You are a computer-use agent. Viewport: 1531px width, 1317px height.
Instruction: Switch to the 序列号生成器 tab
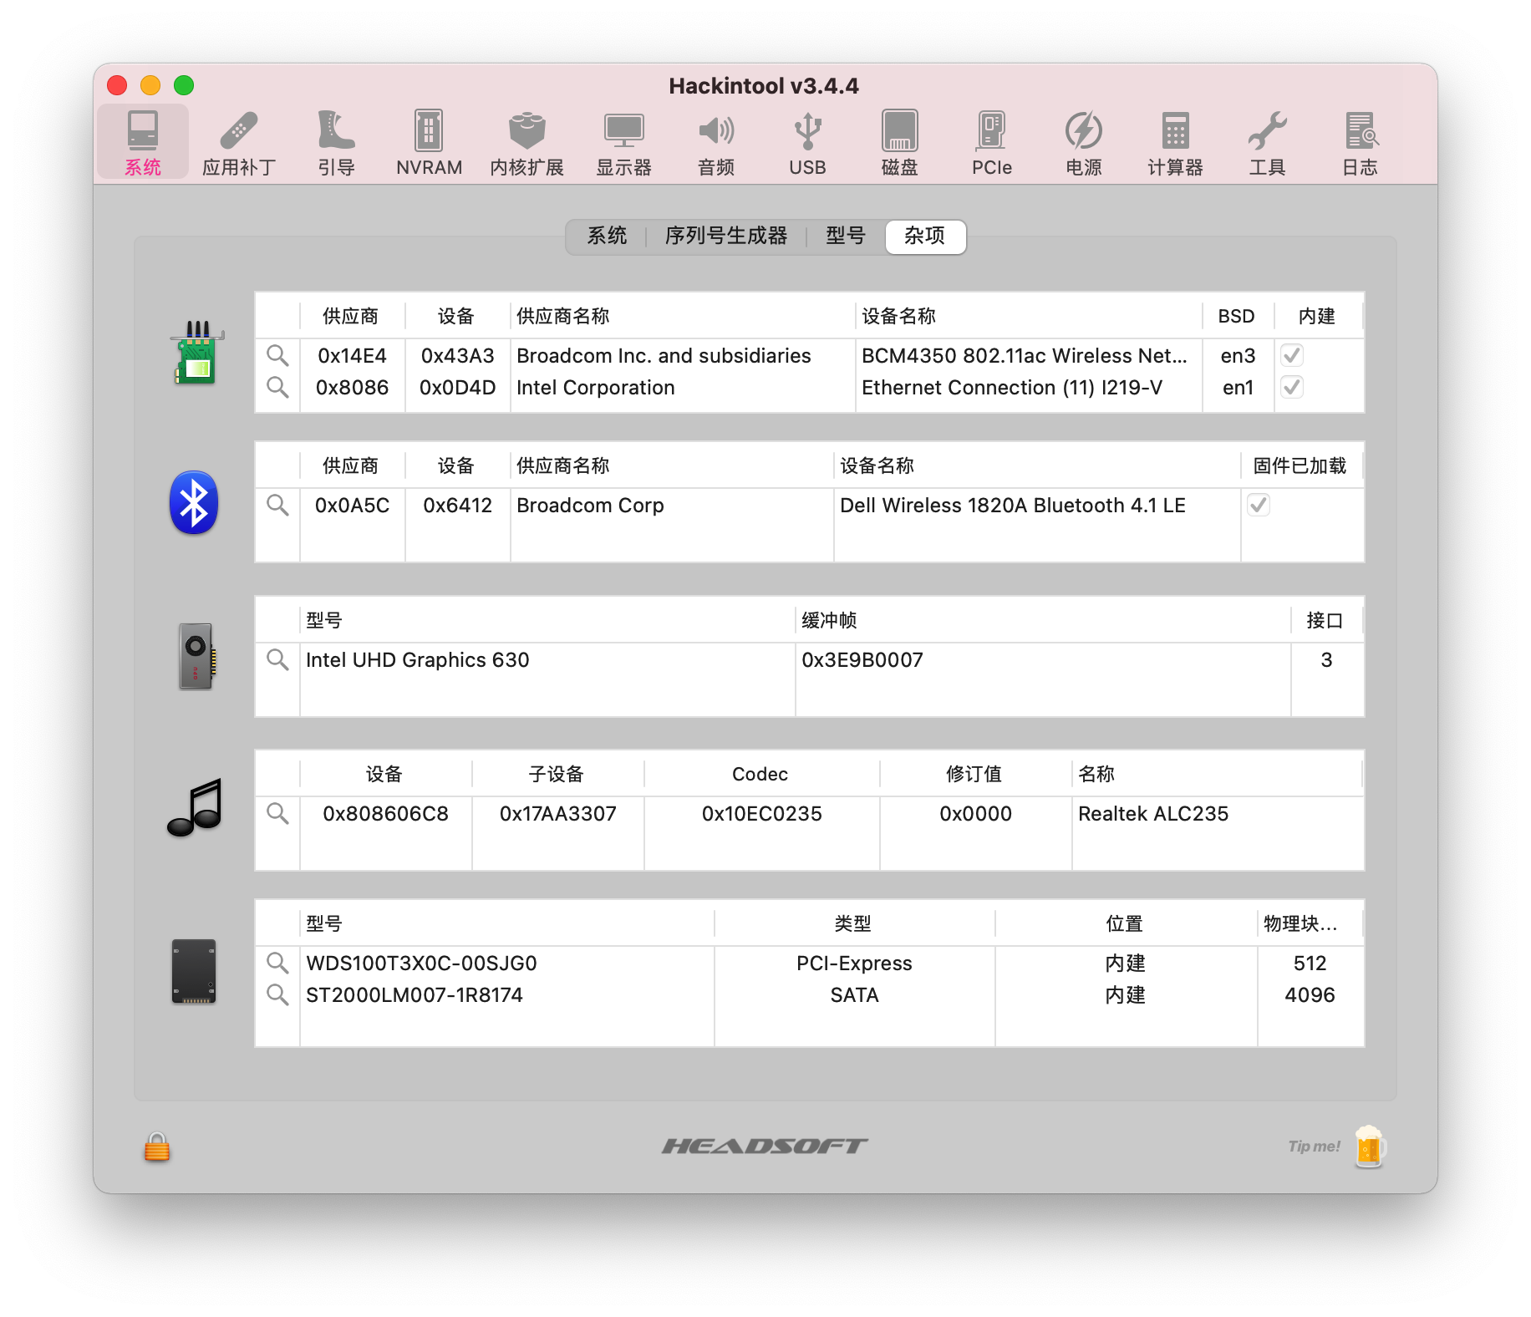pos(726,236)
